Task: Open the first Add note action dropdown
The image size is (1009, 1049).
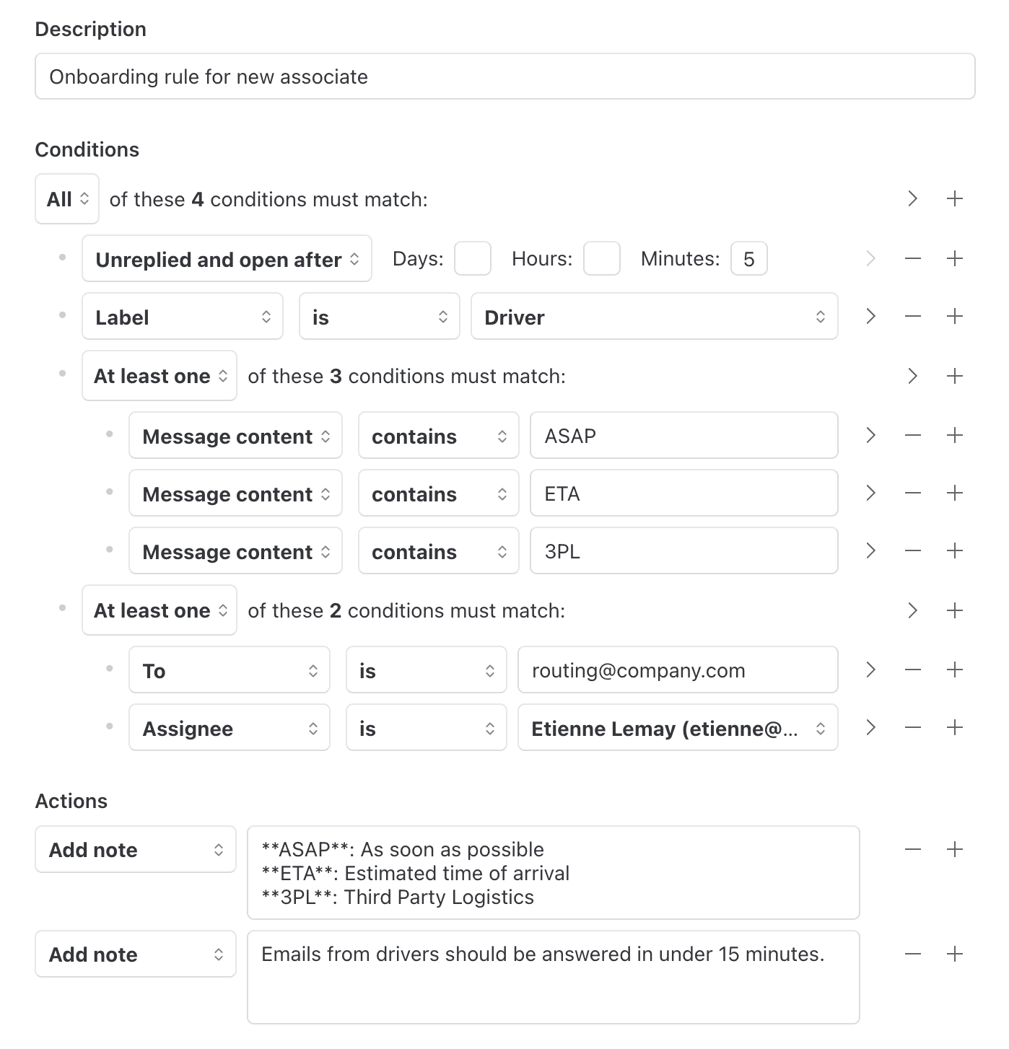Action: 136,850
